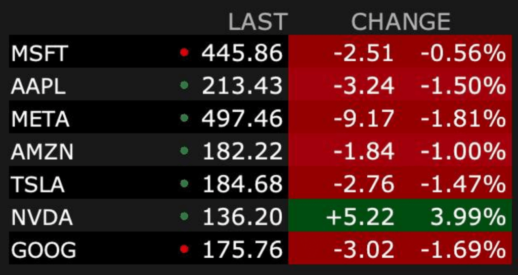Screen dimensions: 518x275
Task: Select the MSFT ticker symbol
Action: (39, 53)
